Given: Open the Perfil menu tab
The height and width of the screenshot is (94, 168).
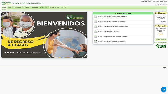Looking at the screenshot, I should (x=10, y=7).
